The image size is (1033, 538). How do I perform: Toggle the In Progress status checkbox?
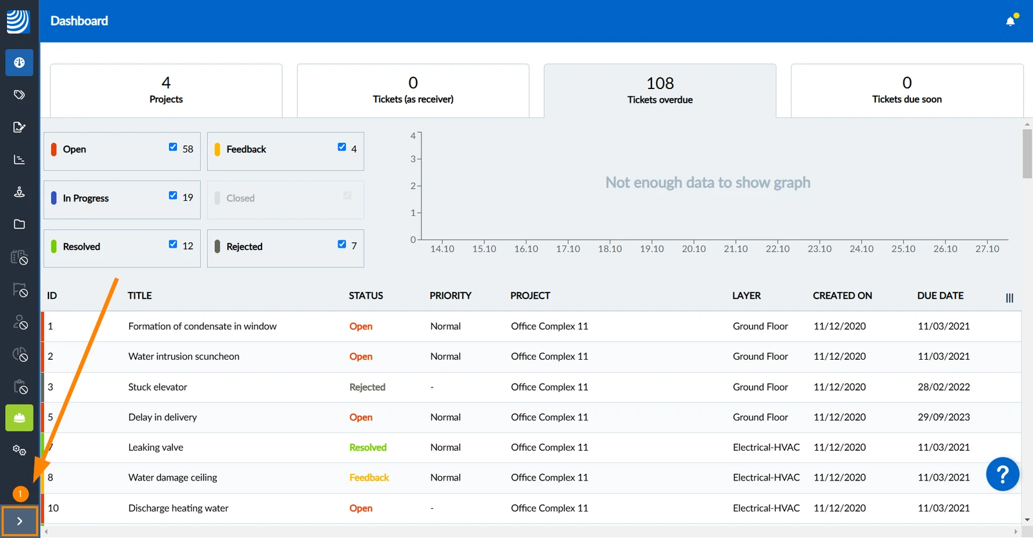tap(173, 196)
